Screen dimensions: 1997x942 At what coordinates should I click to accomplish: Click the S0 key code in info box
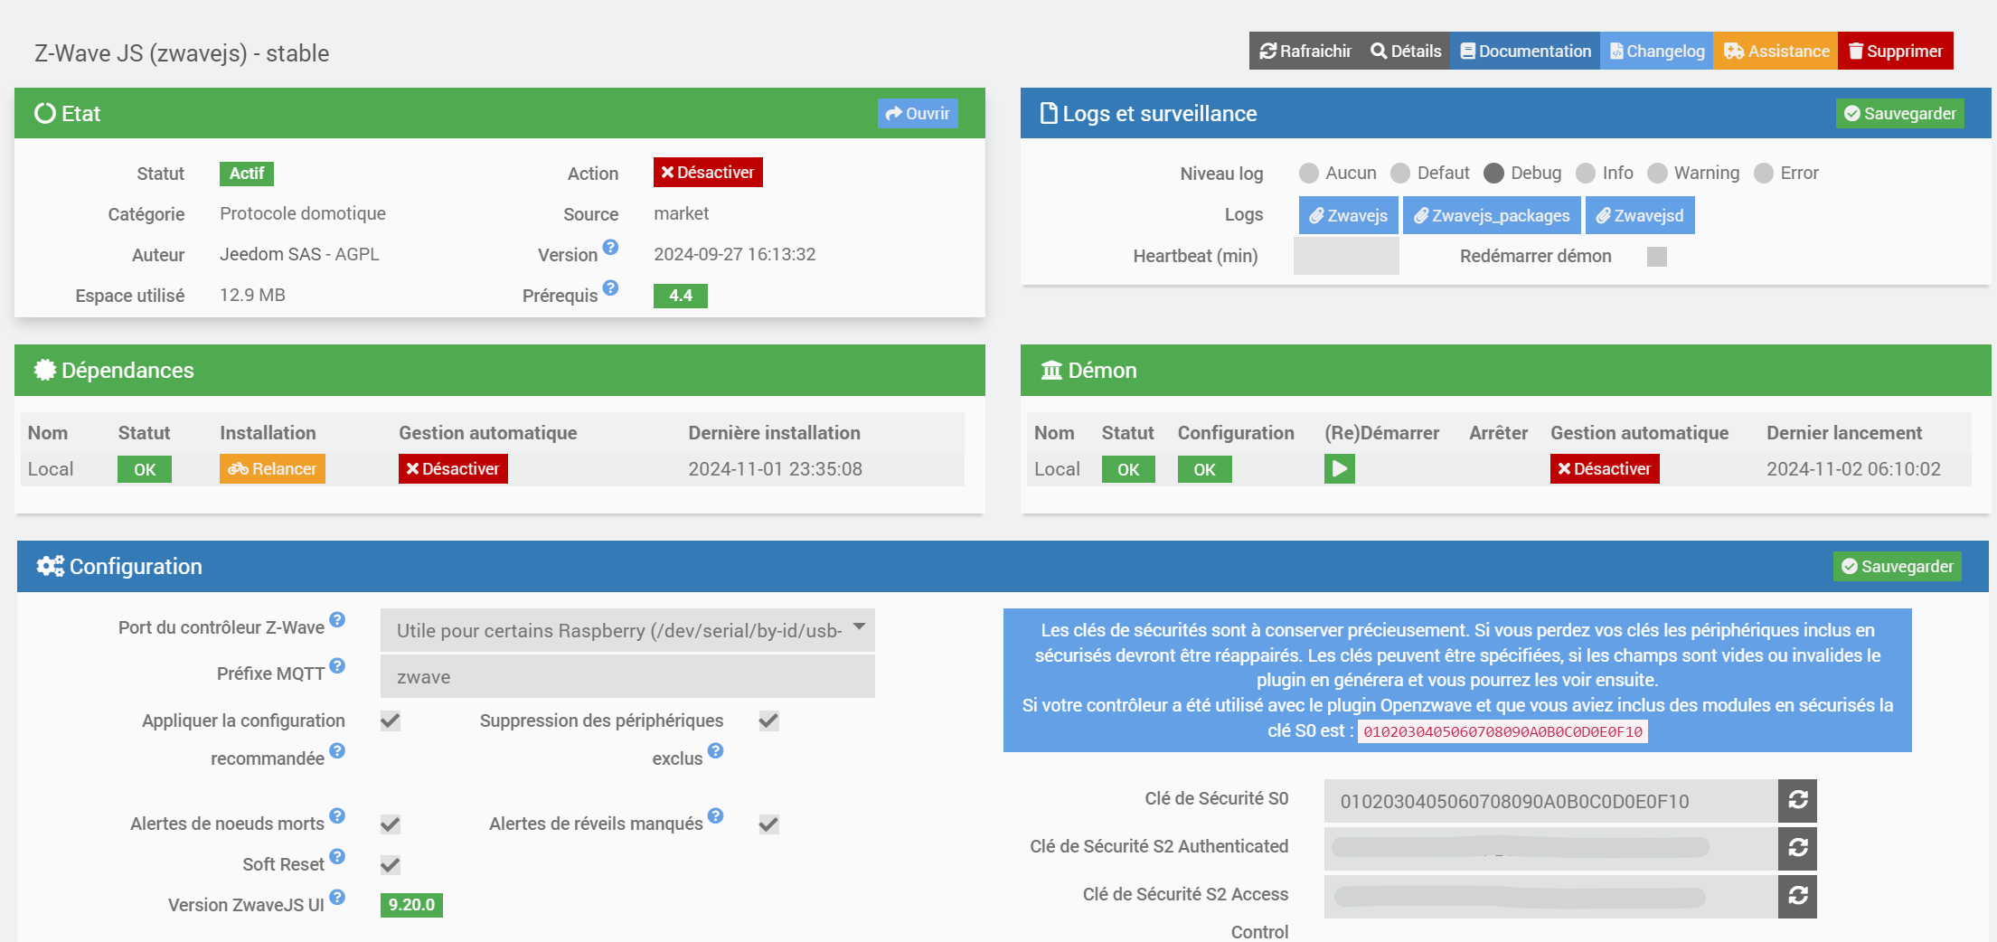click(x=1502, y=731)
